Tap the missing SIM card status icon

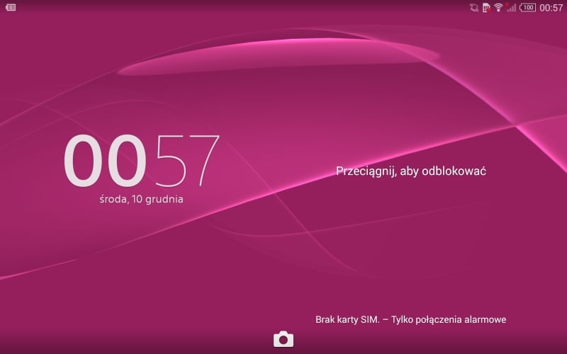point(486,7)
